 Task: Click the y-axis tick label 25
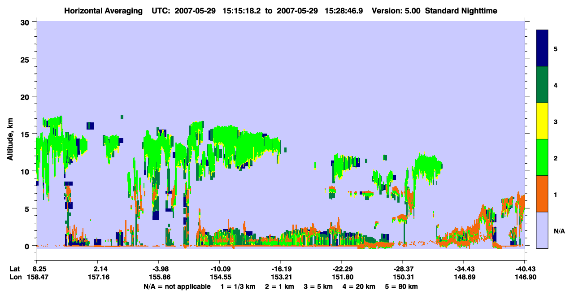(x=26, y=59)
